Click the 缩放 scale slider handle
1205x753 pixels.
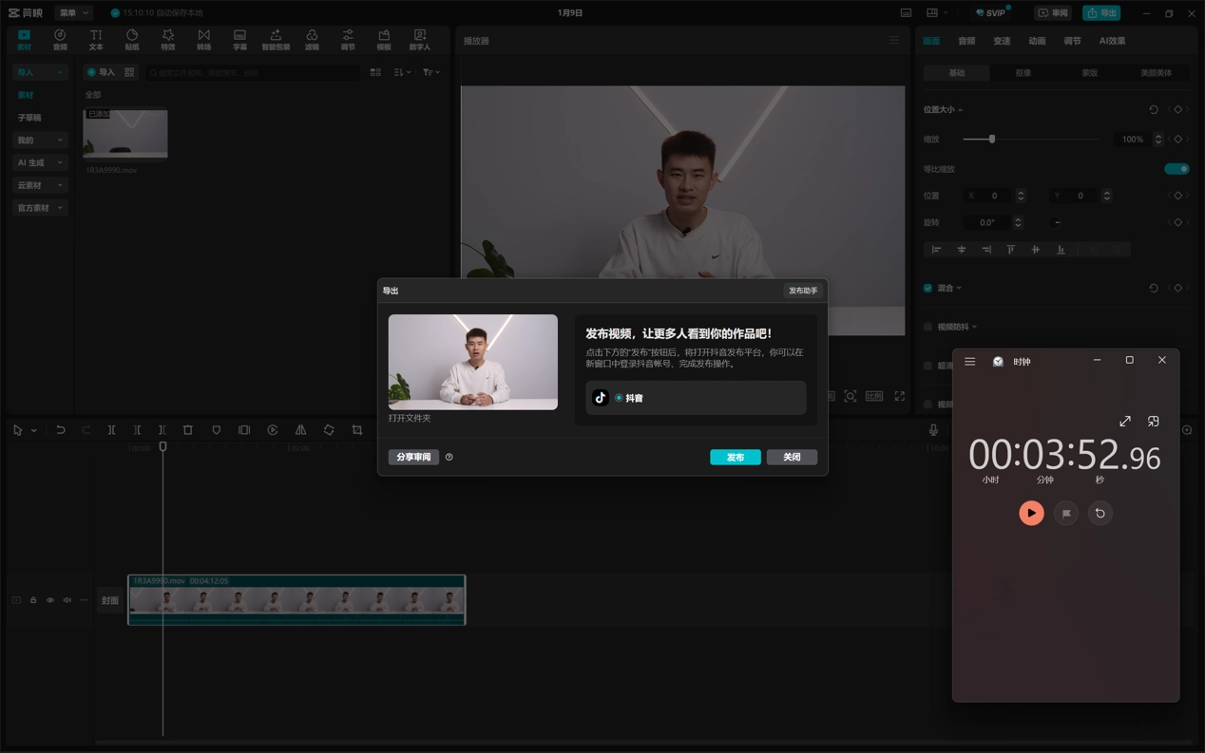992,140
